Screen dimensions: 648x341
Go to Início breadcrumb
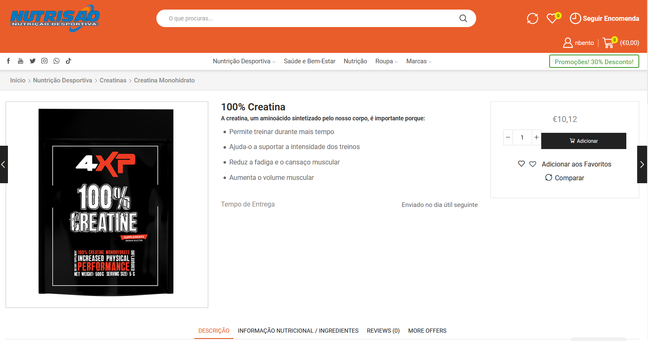18,80
